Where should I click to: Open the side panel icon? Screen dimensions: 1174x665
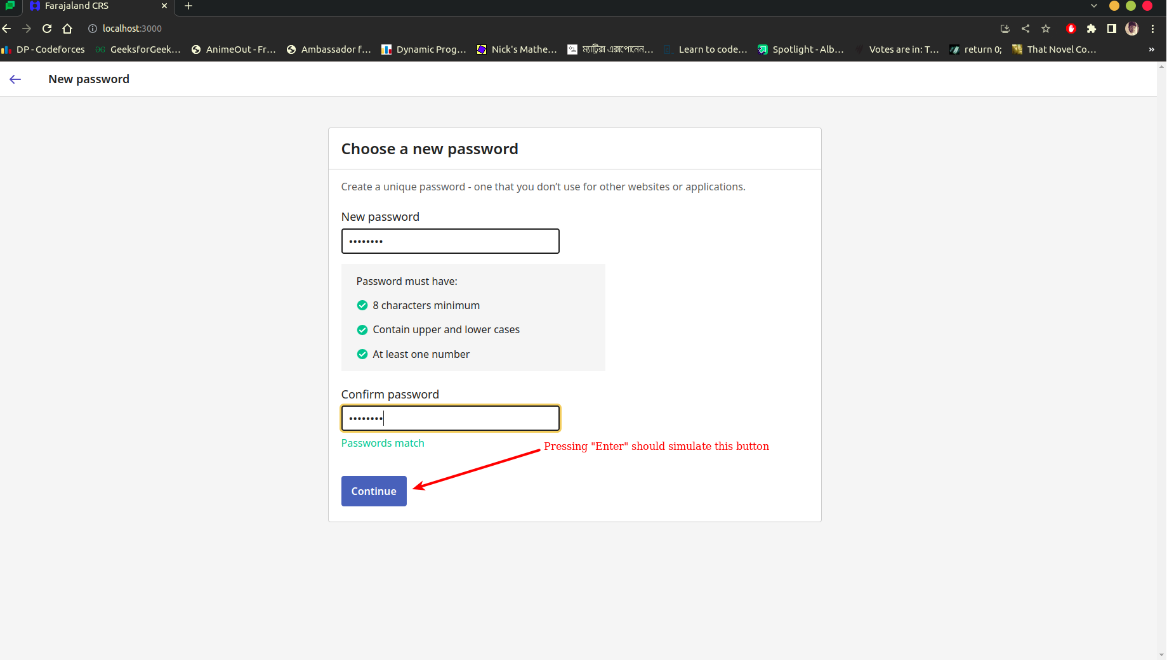tap(1111, 29)
